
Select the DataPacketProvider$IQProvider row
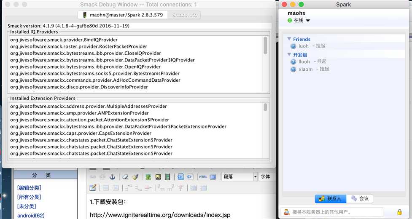(136, 60)
